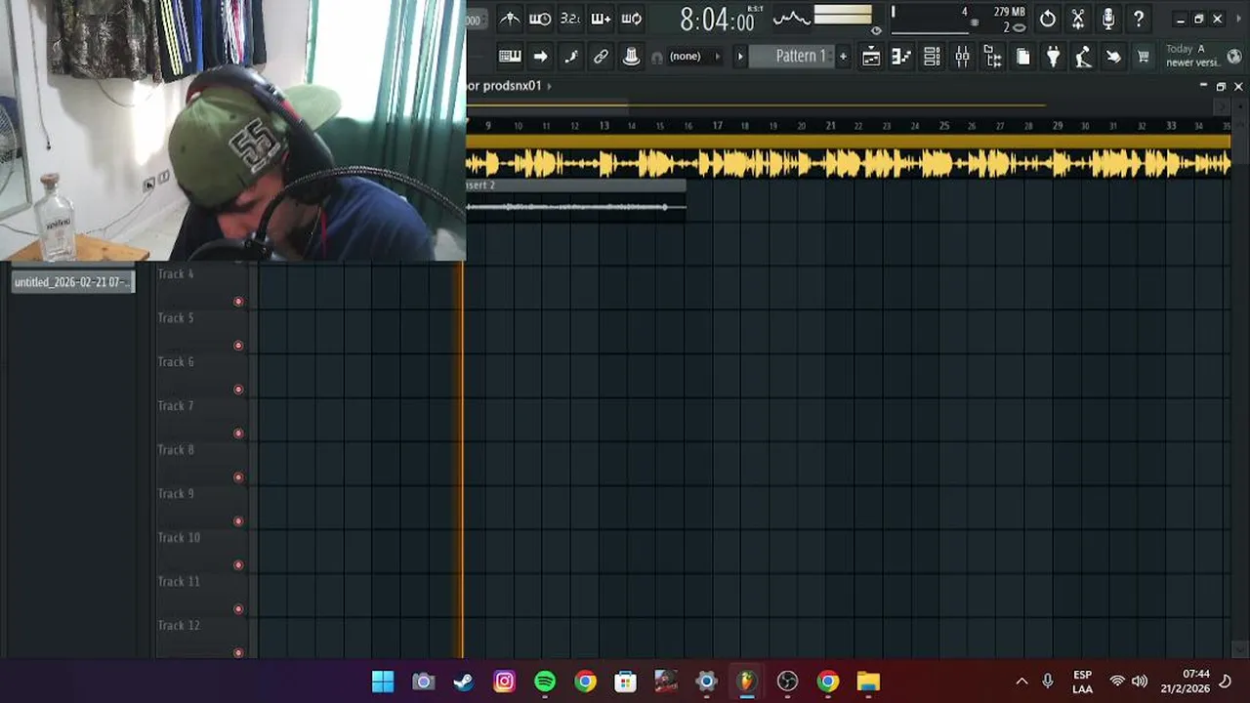Show hidden system tray icons chevron

pos(1021,682)
